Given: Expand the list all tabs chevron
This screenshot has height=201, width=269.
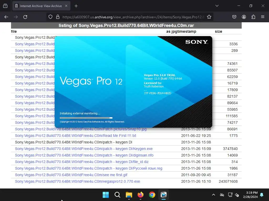Looking at the screenshot, I should tap(217, 6).
